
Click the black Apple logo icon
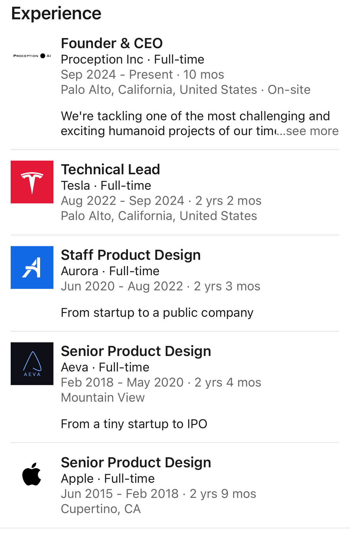point(32,474)
